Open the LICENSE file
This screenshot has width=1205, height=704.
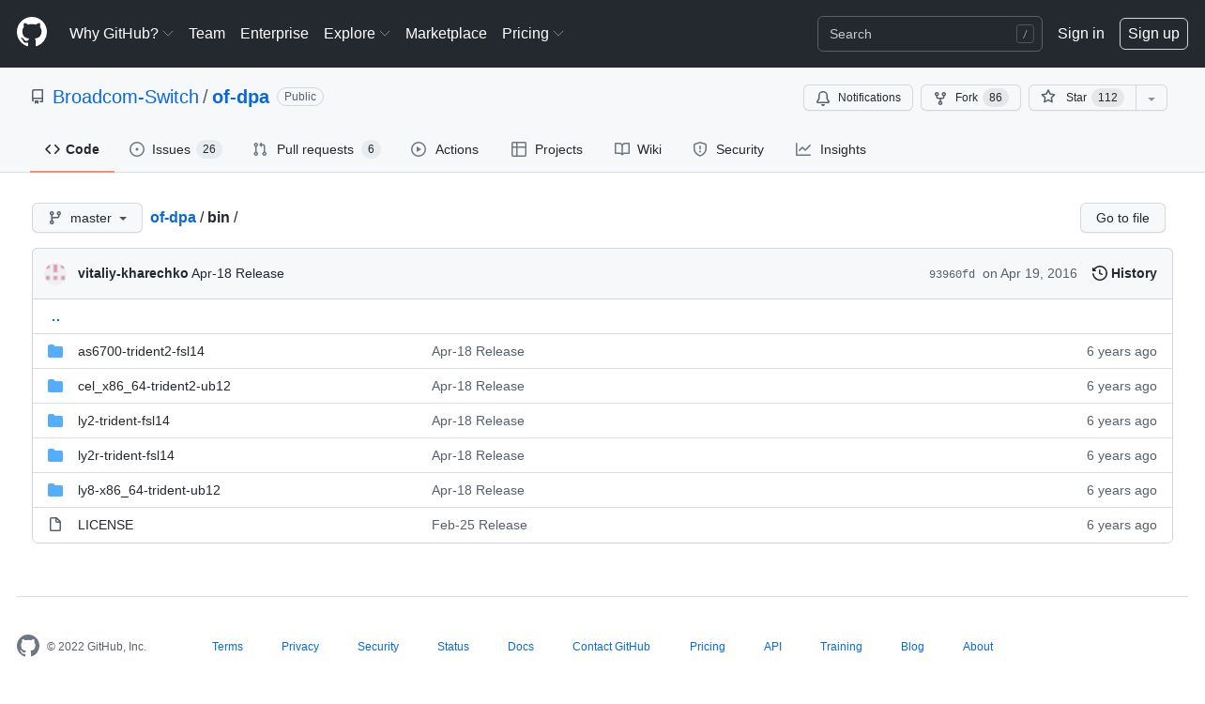[105, 525]
